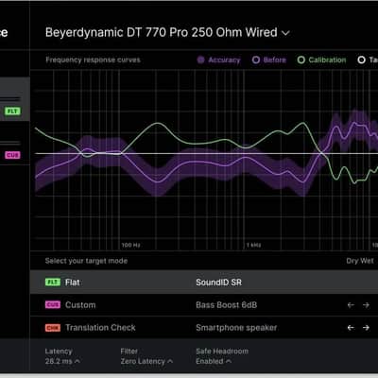
Task: Toggle the Before curve display
Action: click(269, 60)
